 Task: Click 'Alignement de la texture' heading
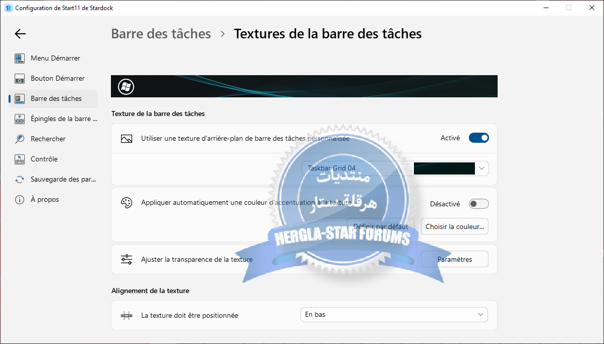(150, 291)
